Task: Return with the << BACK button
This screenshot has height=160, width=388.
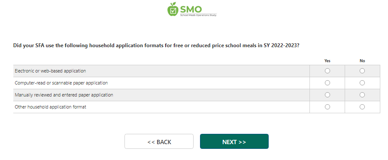Action: pyautogui.click(x=159, y=142)
